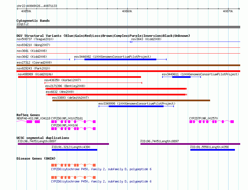Click the %ID:91.3212|Length:4390 label
The image size is (248, 190).
(71, 147)
